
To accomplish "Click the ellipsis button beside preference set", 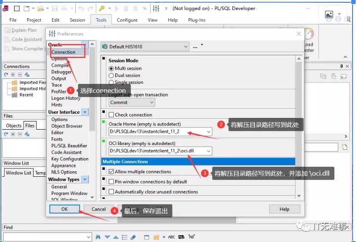I will 195,47.
